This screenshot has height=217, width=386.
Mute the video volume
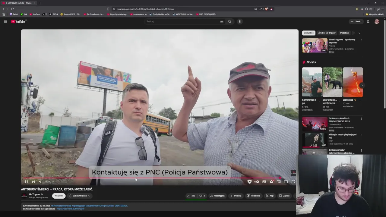[x=40, y=182]
